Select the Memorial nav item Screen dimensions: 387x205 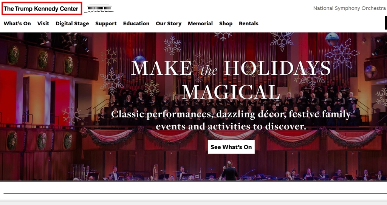tap(200, 23)
